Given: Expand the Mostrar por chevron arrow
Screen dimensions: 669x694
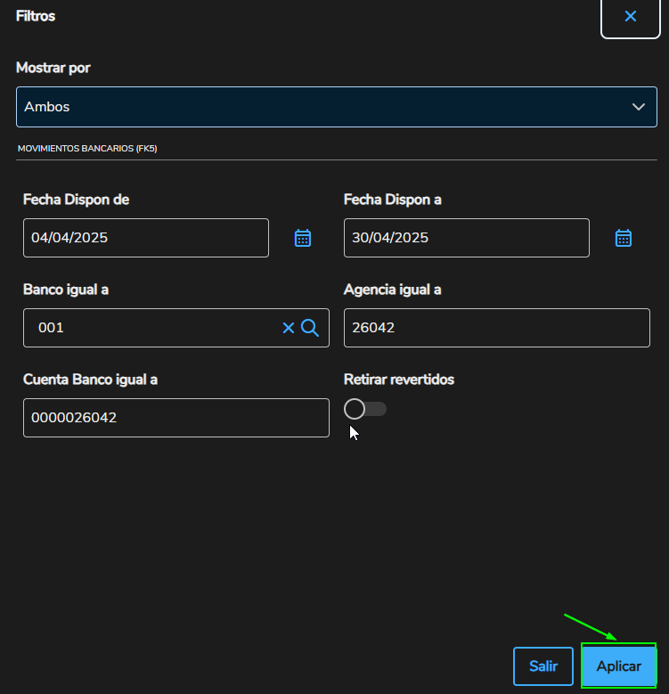Looking at the screenshot, I should click(638, 107).
